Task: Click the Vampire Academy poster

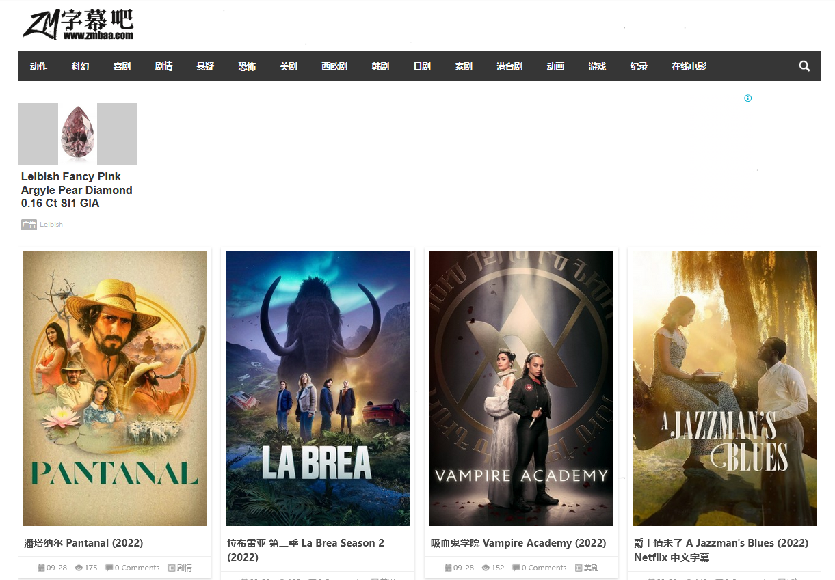Action: click(x=521, y=388)
